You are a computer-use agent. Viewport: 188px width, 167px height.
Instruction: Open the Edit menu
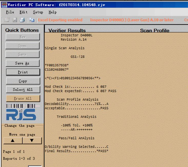pos(23,12)
